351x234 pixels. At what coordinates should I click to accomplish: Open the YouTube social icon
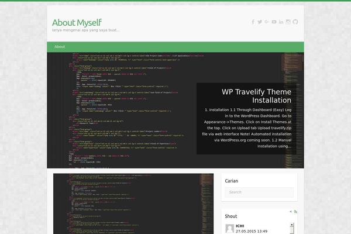274,22
